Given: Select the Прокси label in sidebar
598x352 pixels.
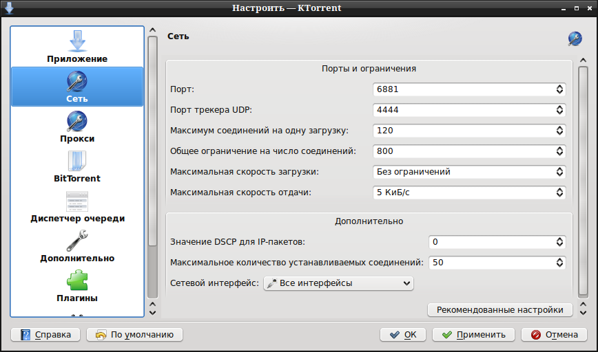Looking at the screenshot, I should click(77, 138).
